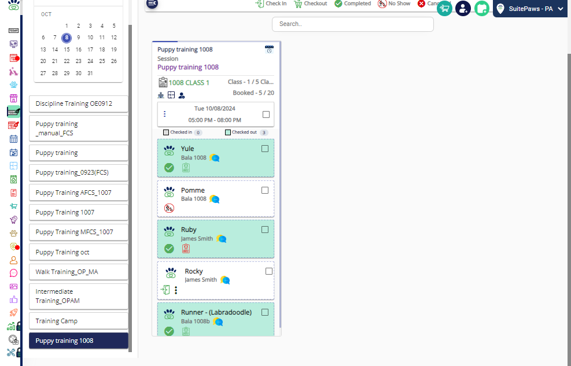Select the checkbox on Pomme's card
This screenshot has width=571, height=366.
pyautogui.click(x=265, y=190)
